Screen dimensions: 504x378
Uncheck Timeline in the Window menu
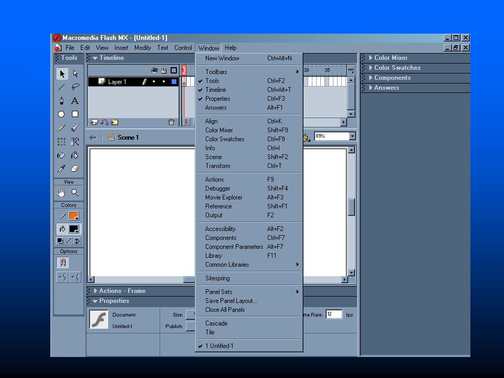(x=249, y=90)
